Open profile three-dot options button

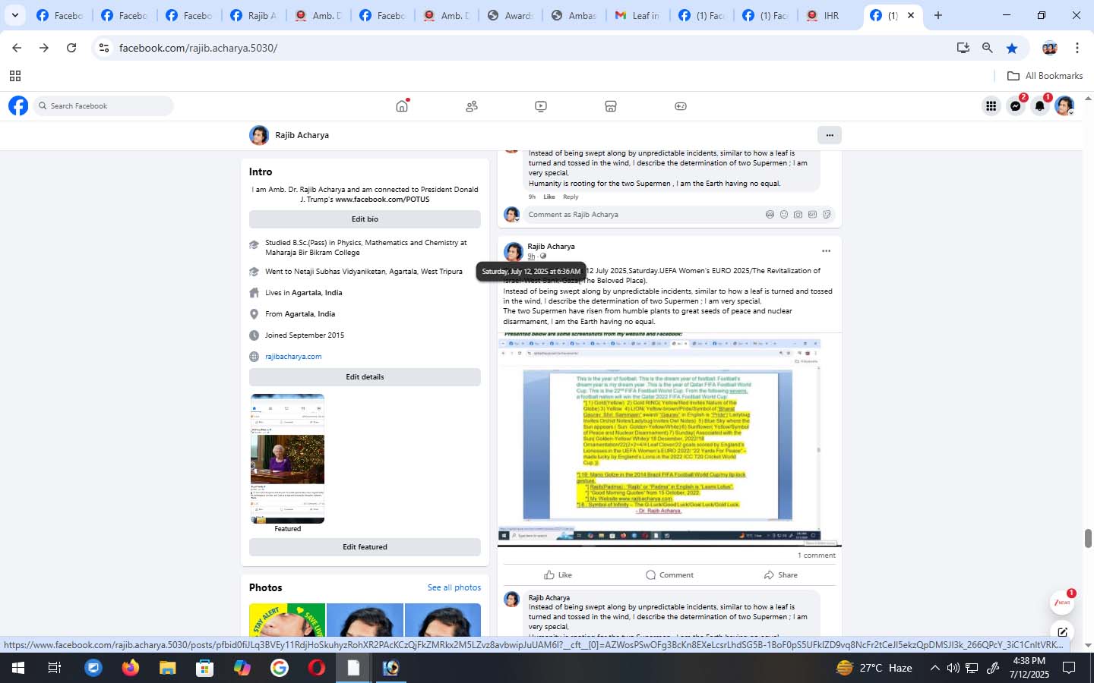click(x=830, y=135)
